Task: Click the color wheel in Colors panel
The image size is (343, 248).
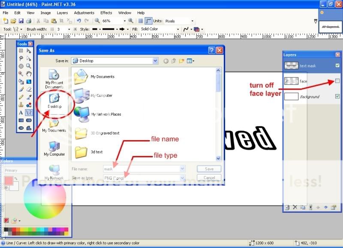Action: point(45,197)
